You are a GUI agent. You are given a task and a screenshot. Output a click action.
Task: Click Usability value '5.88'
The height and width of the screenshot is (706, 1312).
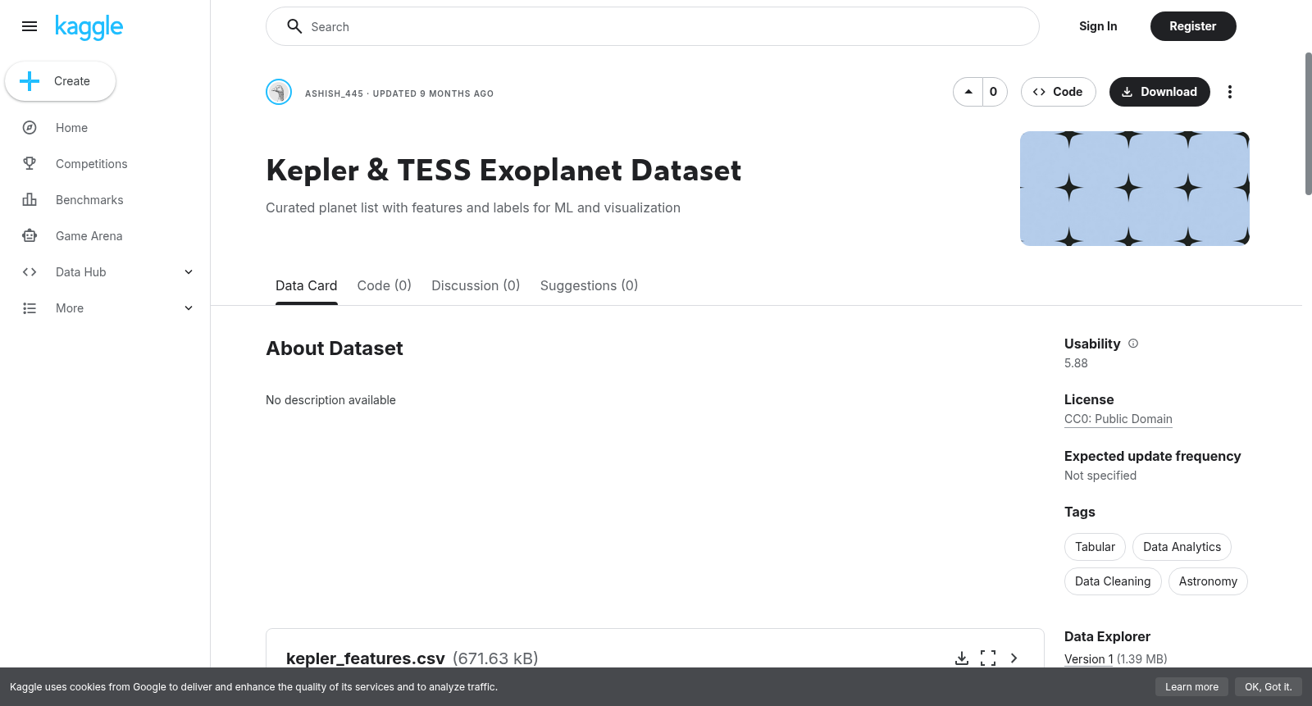pos(1076,363)
